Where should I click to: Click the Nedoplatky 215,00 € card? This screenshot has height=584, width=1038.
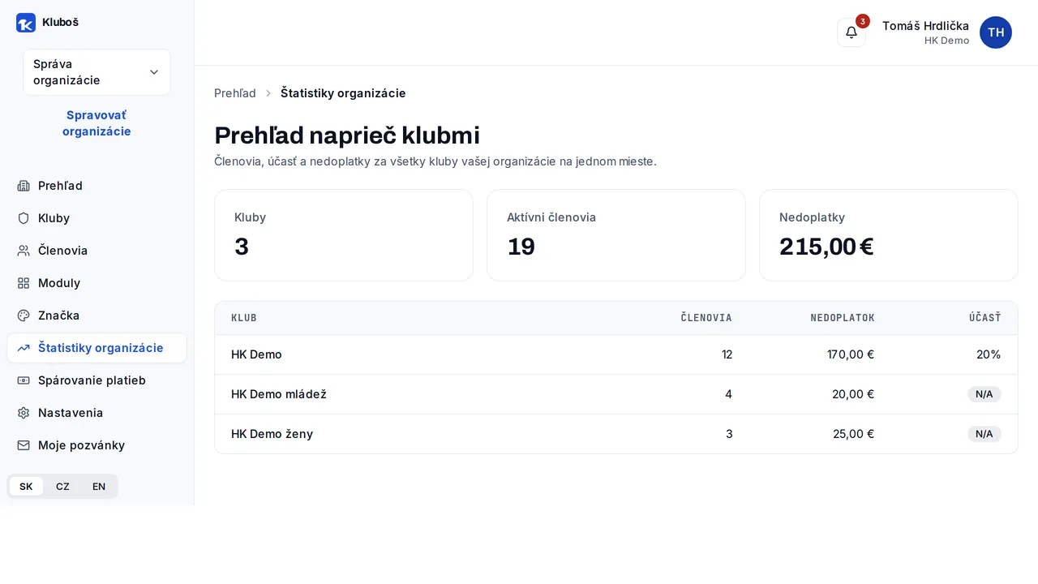[889, 235]
